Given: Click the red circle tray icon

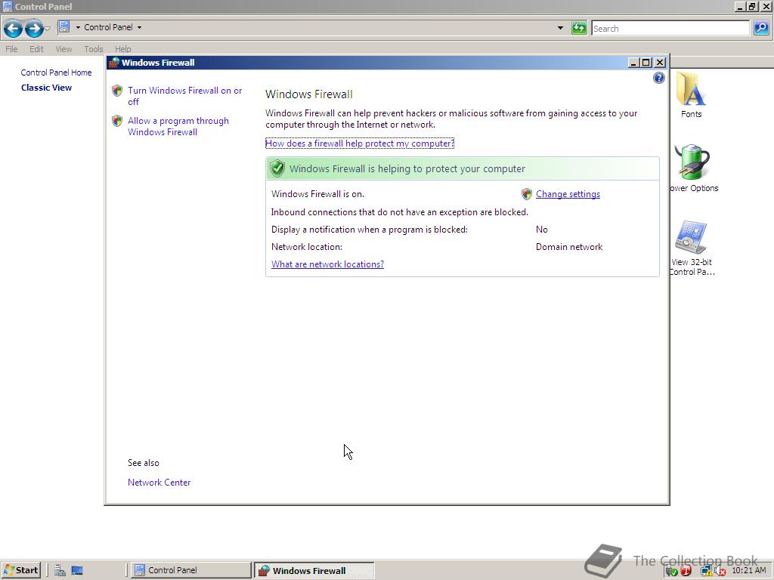Looking at the screenshot, I should [x=686, y=571].
